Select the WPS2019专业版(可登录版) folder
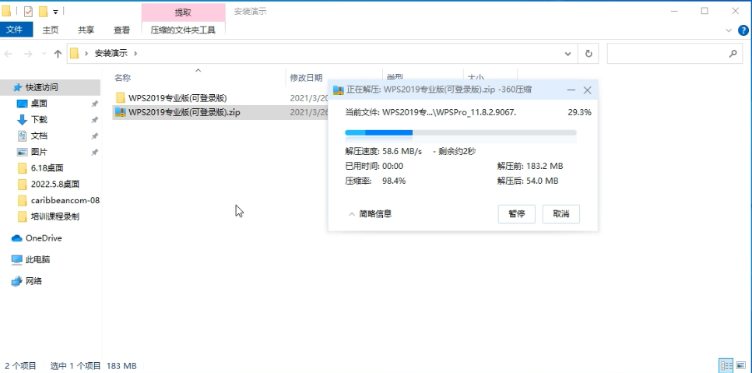The image size is (752, 373). (x=177, y=98)
